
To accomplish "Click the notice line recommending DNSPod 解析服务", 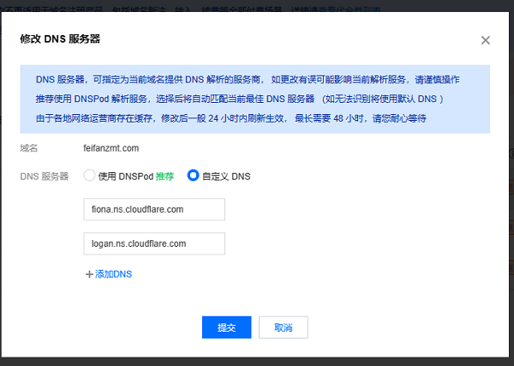I will pyautogui.click(x=240, y=99).
